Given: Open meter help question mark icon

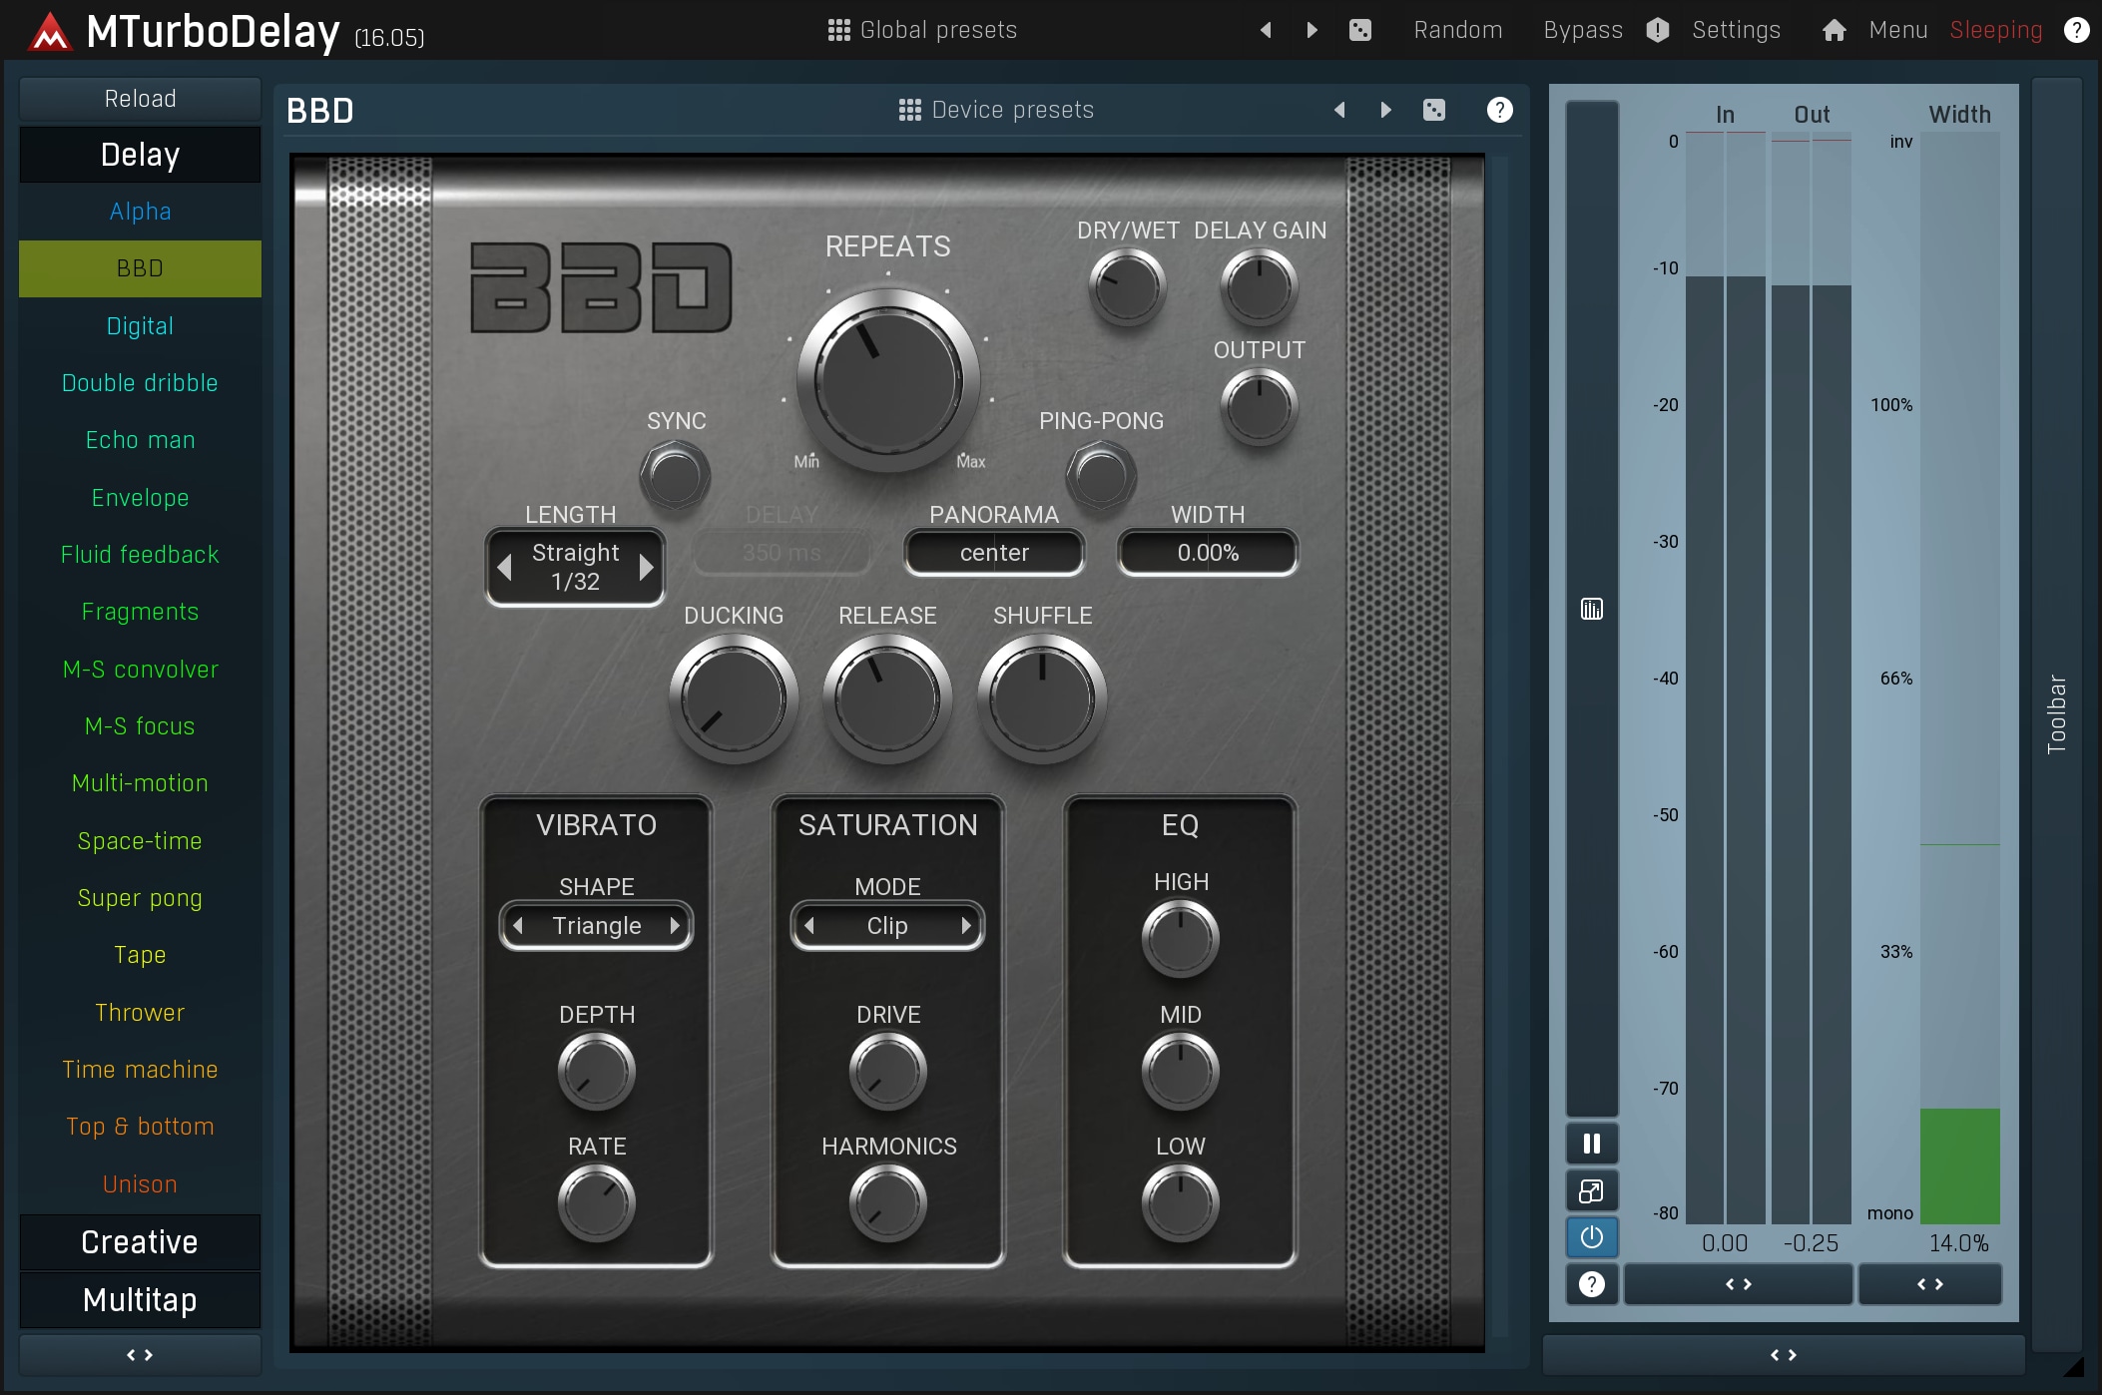Looking at the screenshot, I should point(1592,1284).
